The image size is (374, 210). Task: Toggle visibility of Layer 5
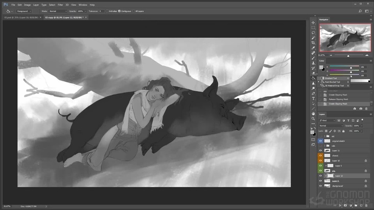point(320,166)
